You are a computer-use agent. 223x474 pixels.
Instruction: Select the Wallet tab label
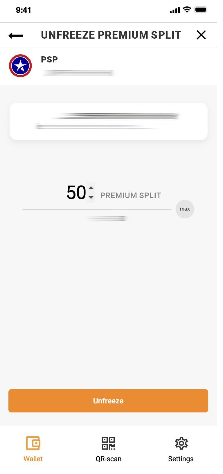(33, 459)
